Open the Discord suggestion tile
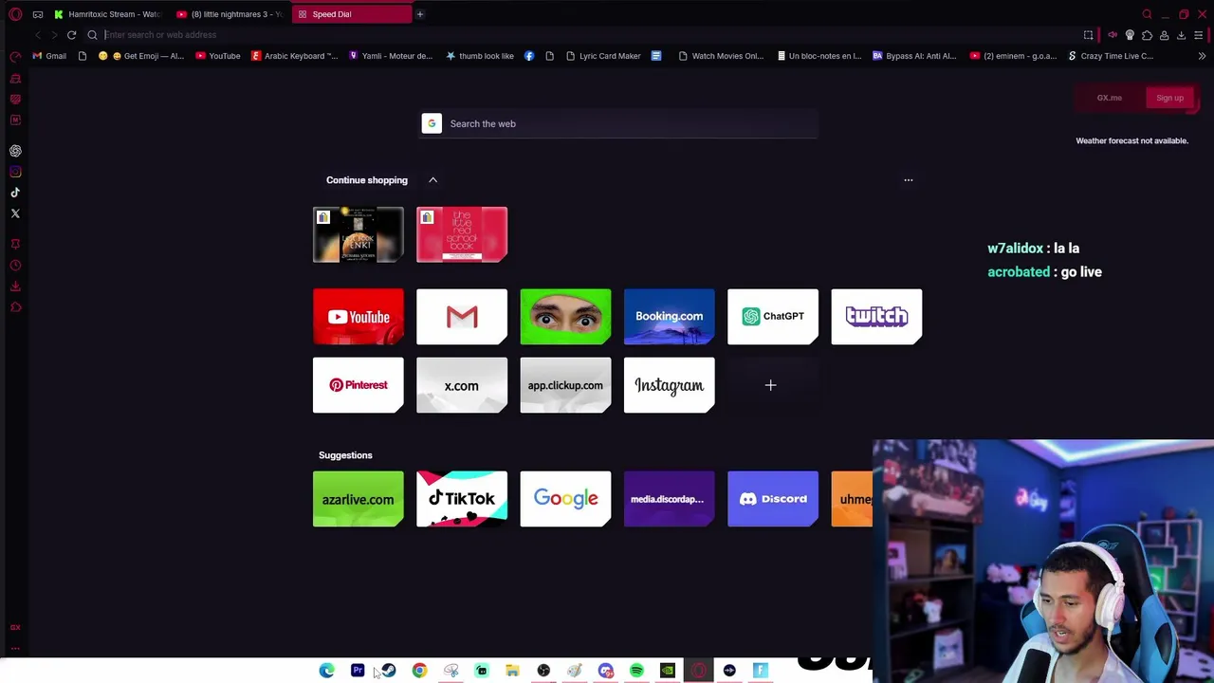The height and width of the screenshot is (683, 1214). point(773,499)
